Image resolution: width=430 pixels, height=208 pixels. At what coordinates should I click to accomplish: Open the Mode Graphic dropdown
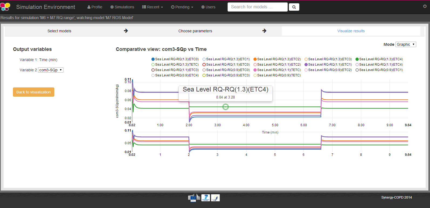coord(405,44)
